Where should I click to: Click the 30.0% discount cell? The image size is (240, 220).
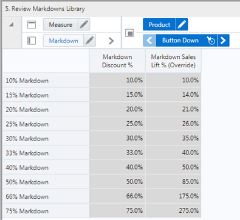tap(117, 138)
